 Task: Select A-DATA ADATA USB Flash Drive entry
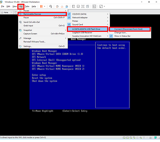pyautogui.click(x=88, y=29)
